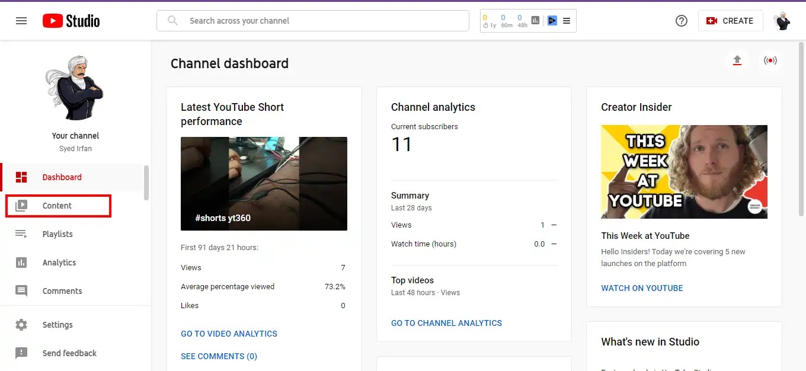The width and height of the screenshot is (806, 371).
Task: Click the search magnifier icon
Action: (x=172, y=21)
